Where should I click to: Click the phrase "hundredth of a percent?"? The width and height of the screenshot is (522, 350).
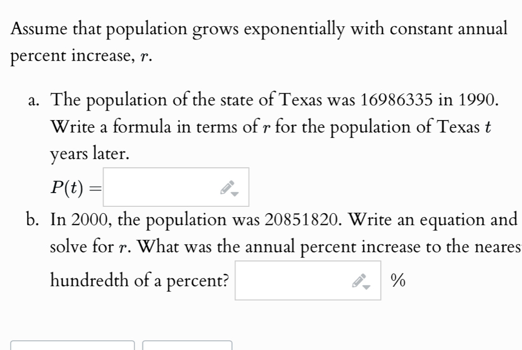point(139,281)
